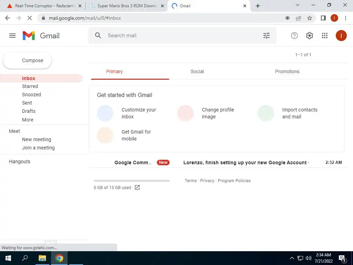Click Chrome icon in taskbar
The image size is (353, 265).
[x=59, y=258]
